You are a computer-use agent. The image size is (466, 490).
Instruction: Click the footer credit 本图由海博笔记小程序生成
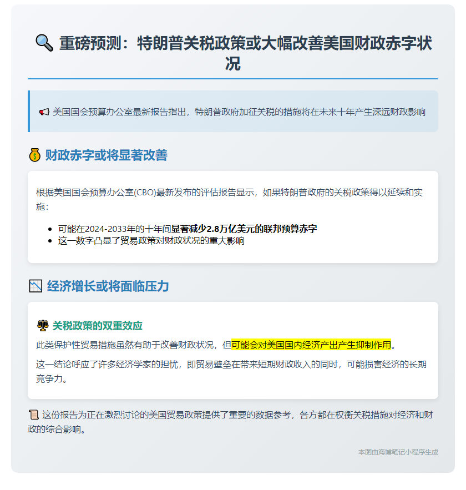click(398, 452)
